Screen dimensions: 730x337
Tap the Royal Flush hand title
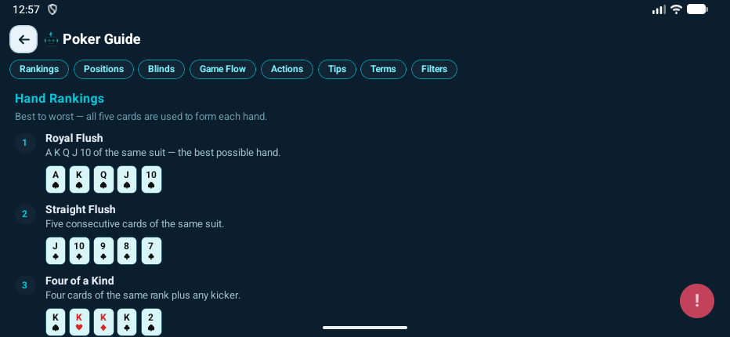74,138
